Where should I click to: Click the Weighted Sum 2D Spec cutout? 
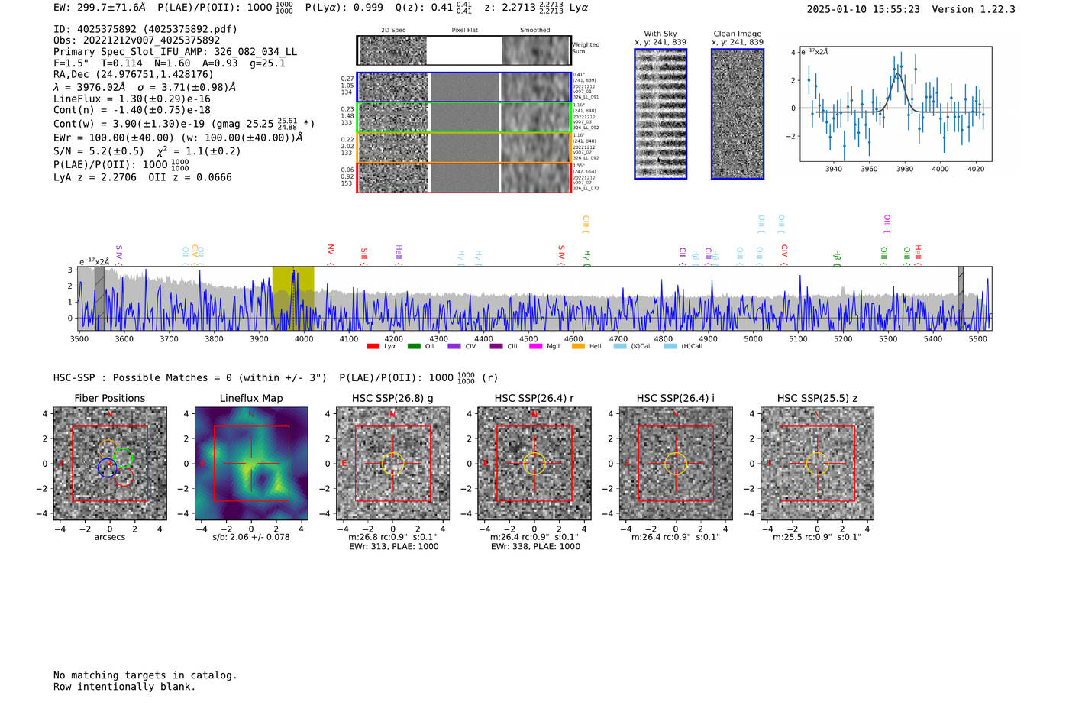(393, 50)
